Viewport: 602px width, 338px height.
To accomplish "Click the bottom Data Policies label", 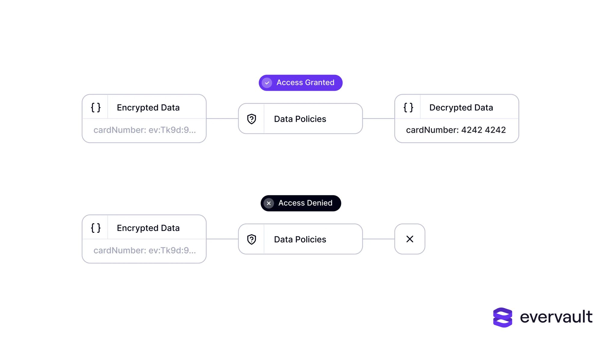I will click(x=300, y=239).
